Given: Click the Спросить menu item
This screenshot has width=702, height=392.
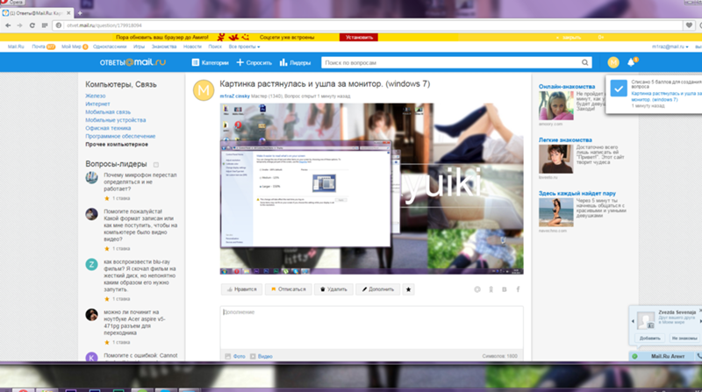Looking at the screenshot, I should (x=254, y=62).
